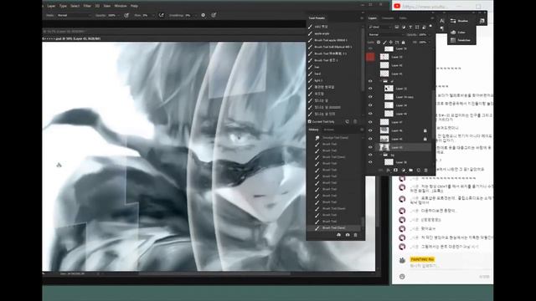Delete layer trash icon in Layers panel
This screenshot has width=536, height=301.
coord(426,170)
